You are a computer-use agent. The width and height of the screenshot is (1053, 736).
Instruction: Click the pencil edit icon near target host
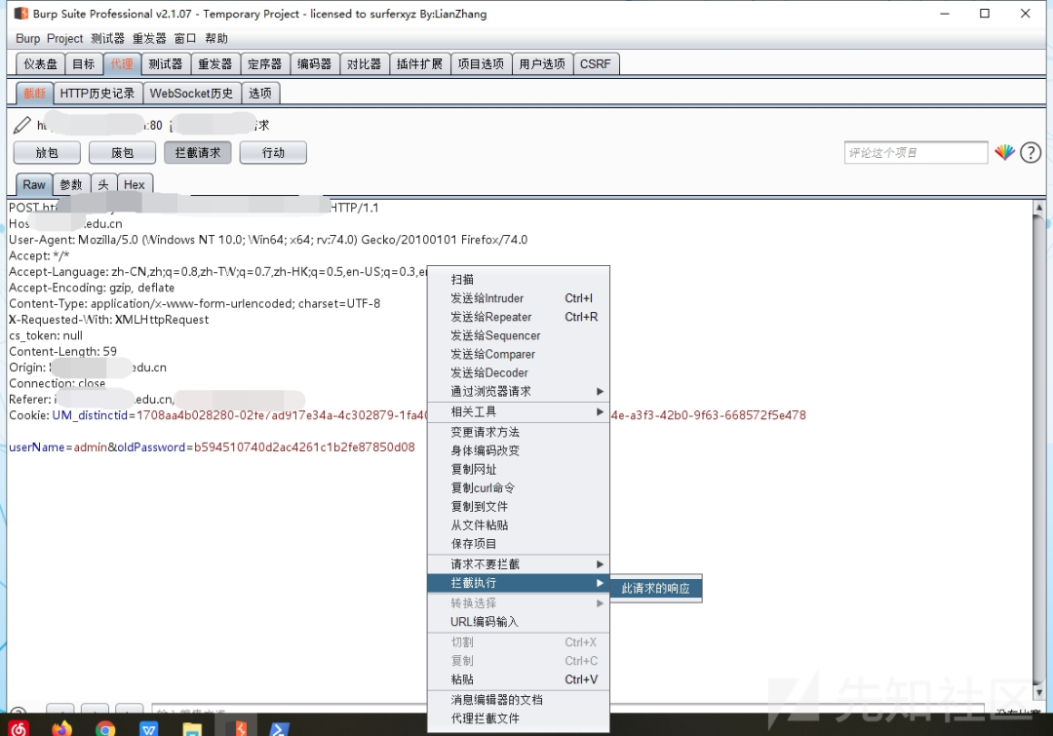(21, 125)
